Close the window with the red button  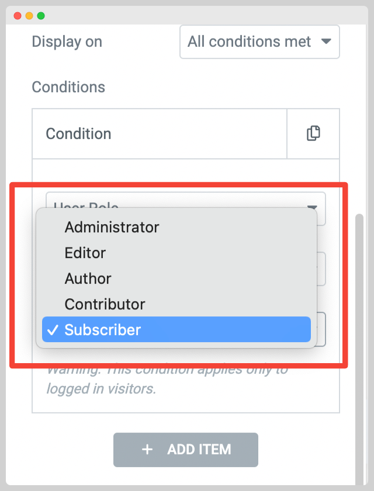[x=18, y=16]
